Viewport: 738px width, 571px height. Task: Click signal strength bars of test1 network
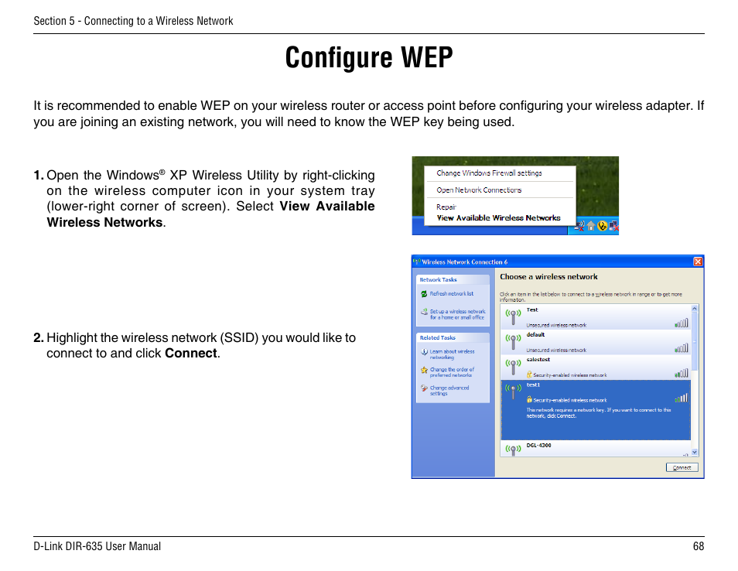point(681,398)
